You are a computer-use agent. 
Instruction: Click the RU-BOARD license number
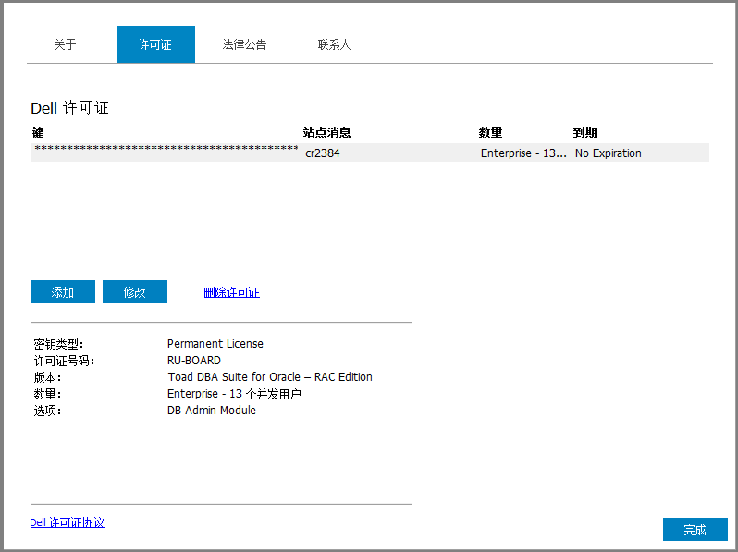[x=194, y=361]
